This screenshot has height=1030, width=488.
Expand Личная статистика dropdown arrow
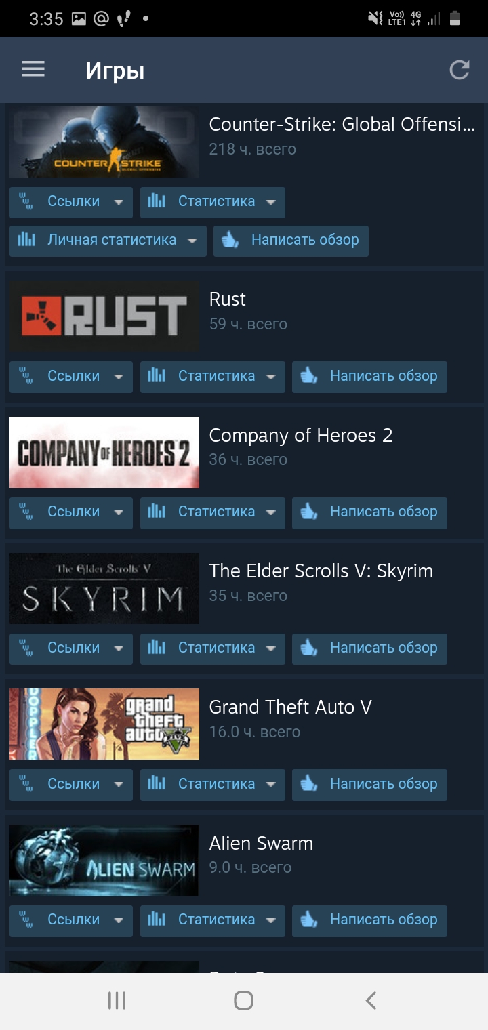(x=192, y=241)
